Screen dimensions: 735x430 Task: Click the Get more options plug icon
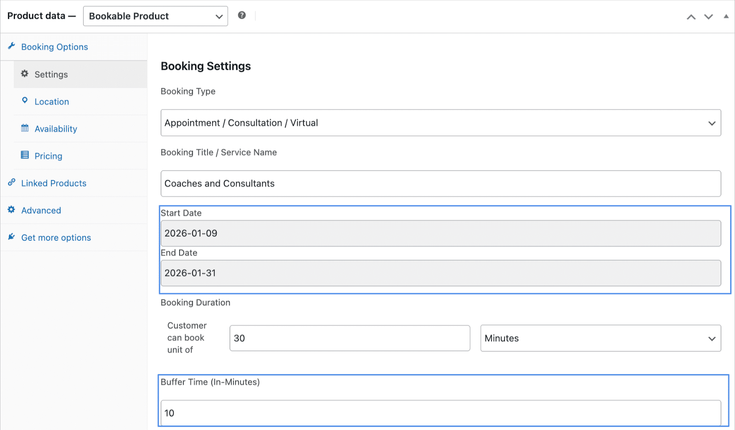click(11, 236)
